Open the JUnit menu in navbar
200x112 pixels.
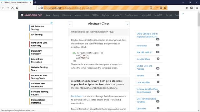[x=87, y=15]
